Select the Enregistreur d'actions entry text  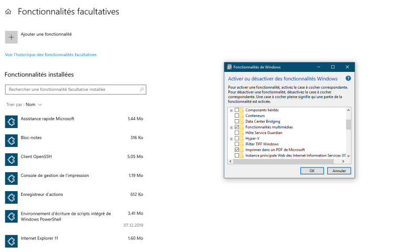tap(42, 194)
